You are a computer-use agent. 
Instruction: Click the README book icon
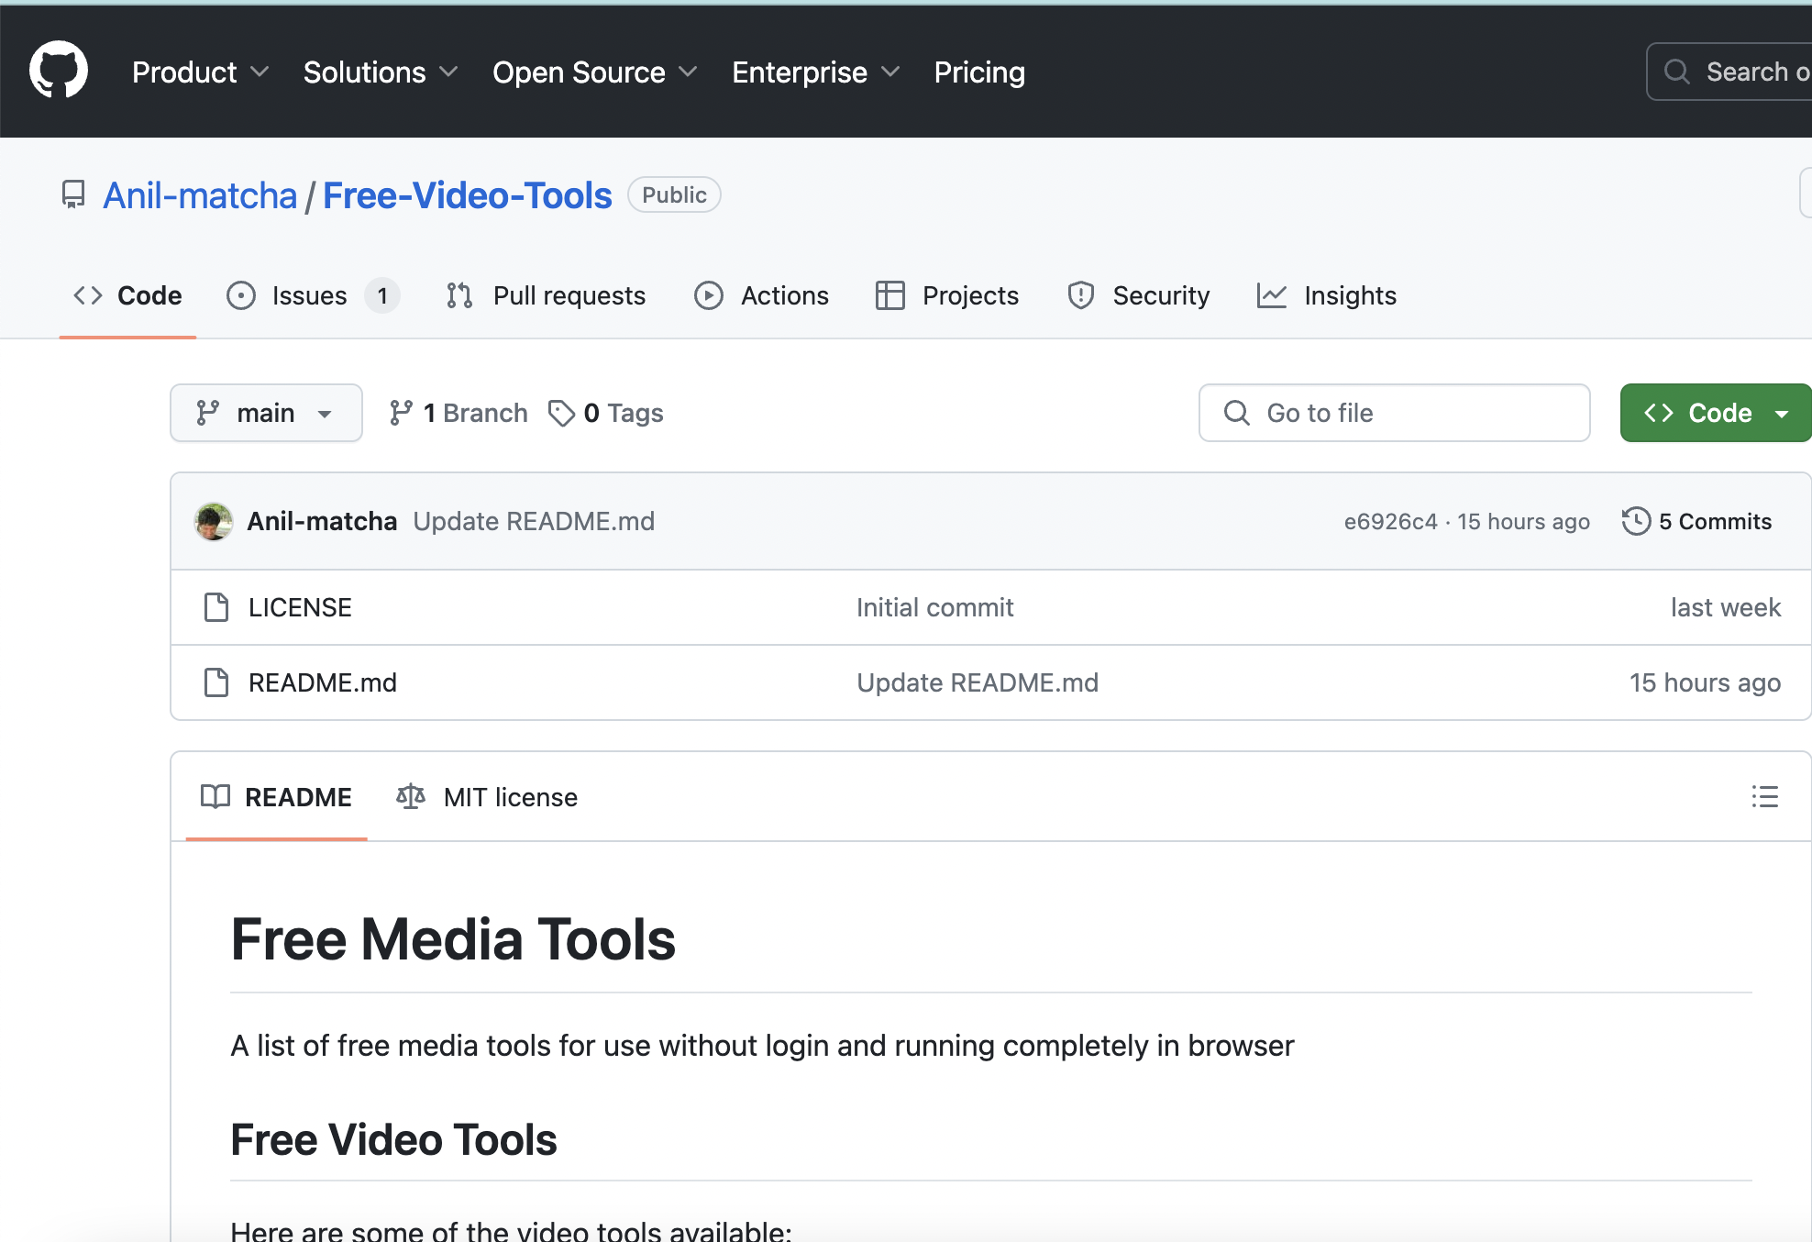[215, 796]
